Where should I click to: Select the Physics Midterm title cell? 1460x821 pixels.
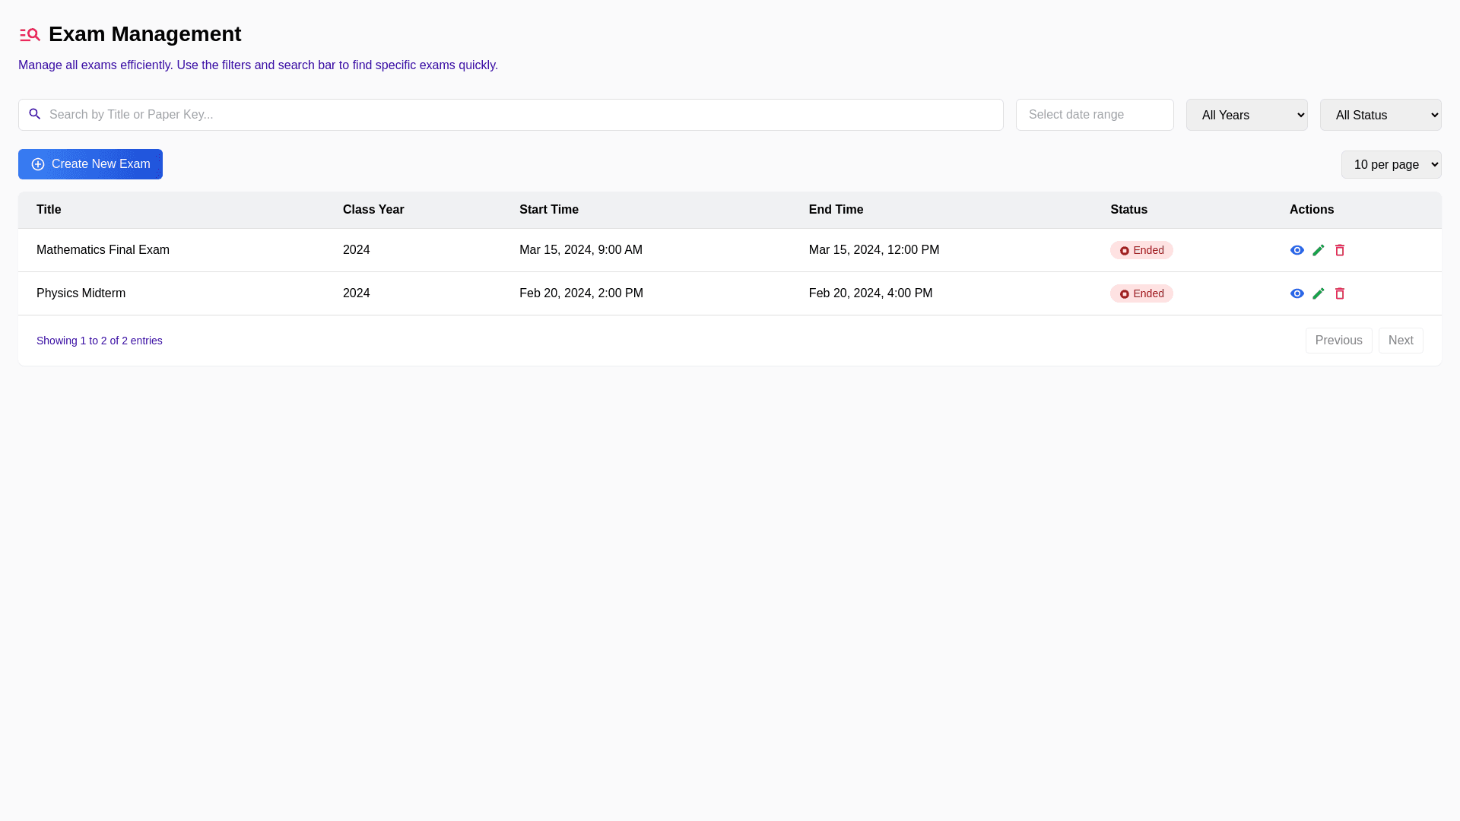(x=81, y=293)
